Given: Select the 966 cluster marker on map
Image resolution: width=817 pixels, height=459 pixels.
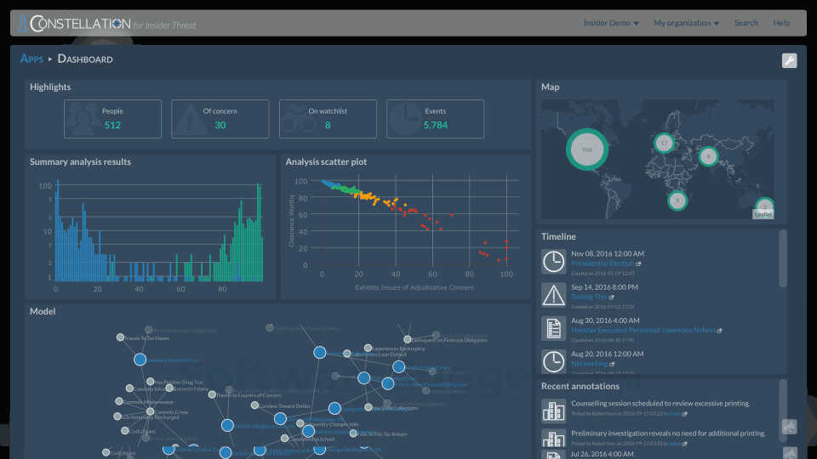Looking at the screenshot, I should click(587, 150).
